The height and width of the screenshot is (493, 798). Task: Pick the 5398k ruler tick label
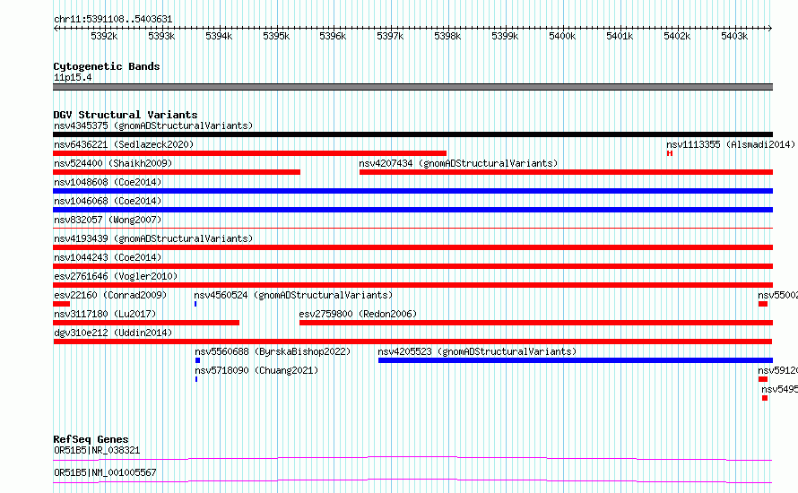447,36
